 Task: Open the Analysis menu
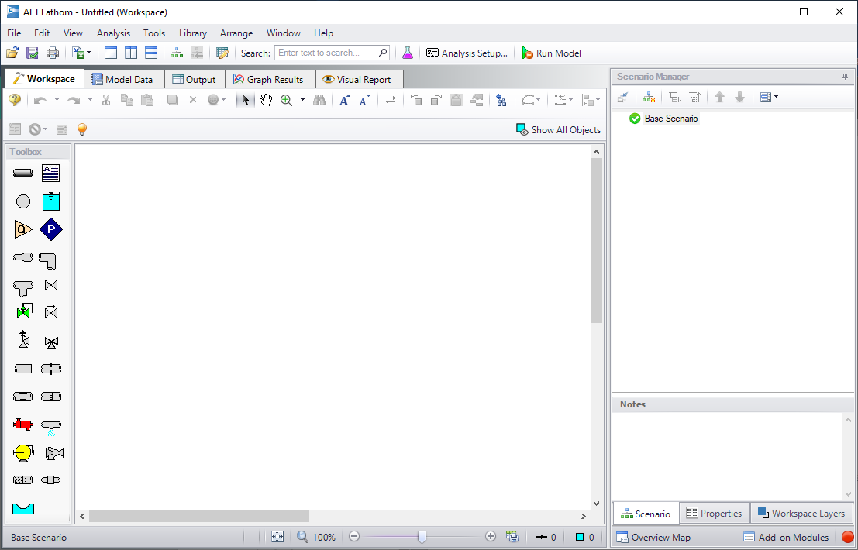tap(113, 33)
